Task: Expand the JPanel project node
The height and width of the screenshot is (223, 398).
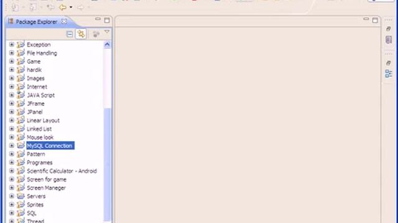Action: tap(12, 112)
